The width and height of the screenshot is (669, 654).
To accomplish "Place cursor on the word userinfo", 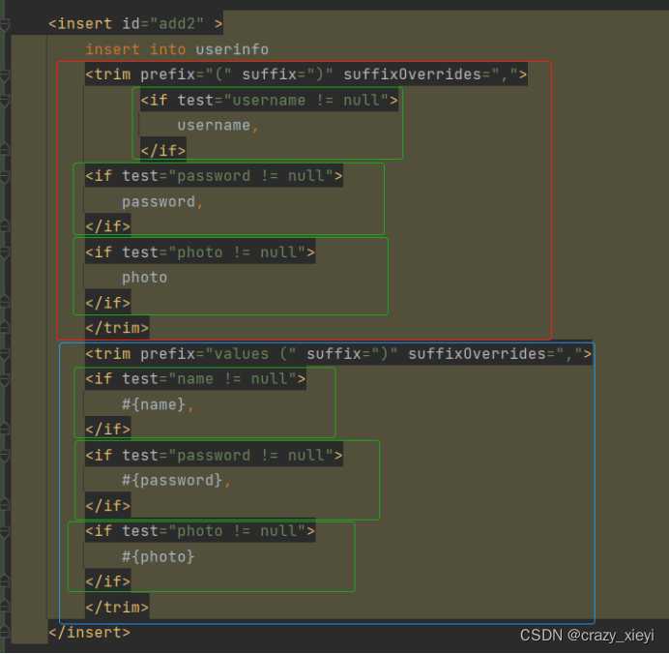I will coord(232,49).
